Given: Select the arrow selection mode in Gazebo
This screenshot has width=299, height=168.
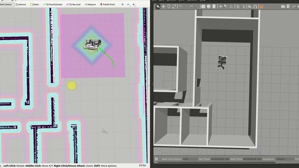Looking at the screenshot, I should click(x=158, y=7).
